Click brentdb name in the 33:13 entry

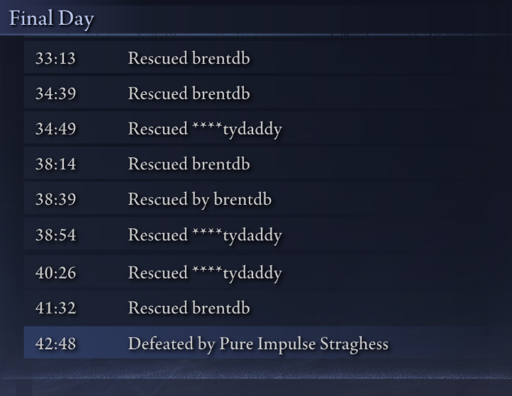221,58
